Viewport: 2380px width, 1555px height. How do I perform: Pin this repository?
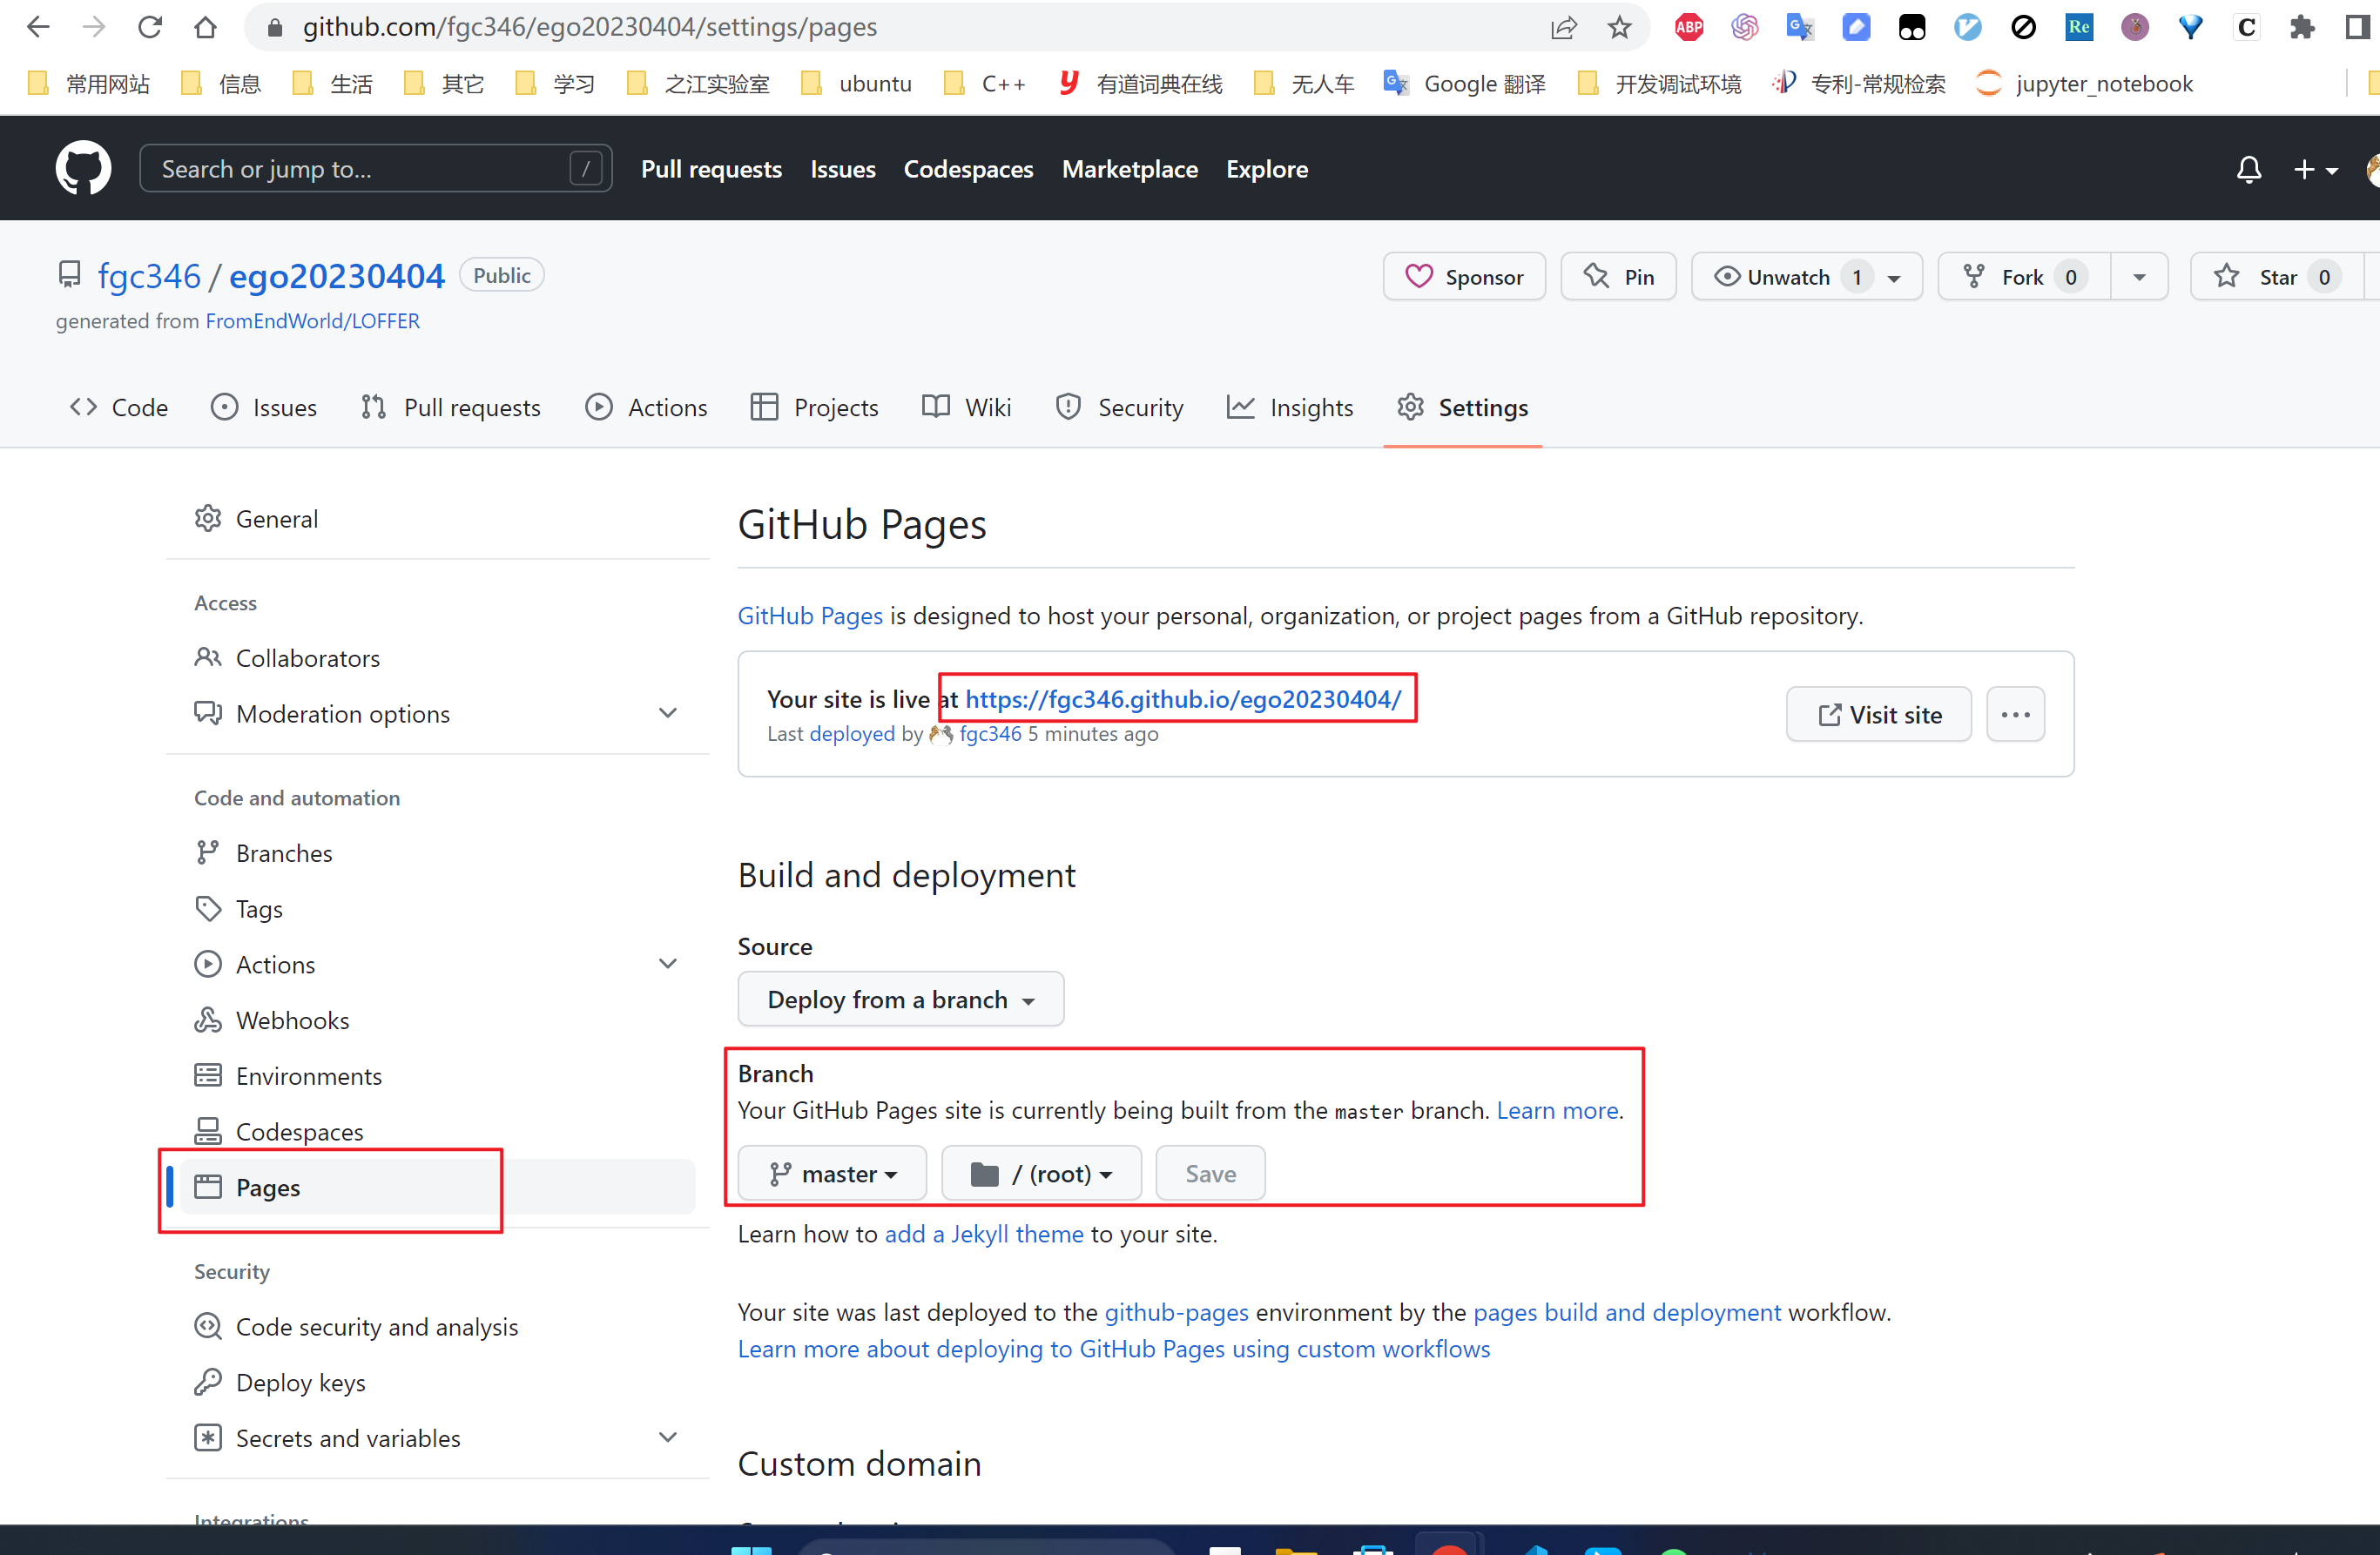[x=1618, y=277]
